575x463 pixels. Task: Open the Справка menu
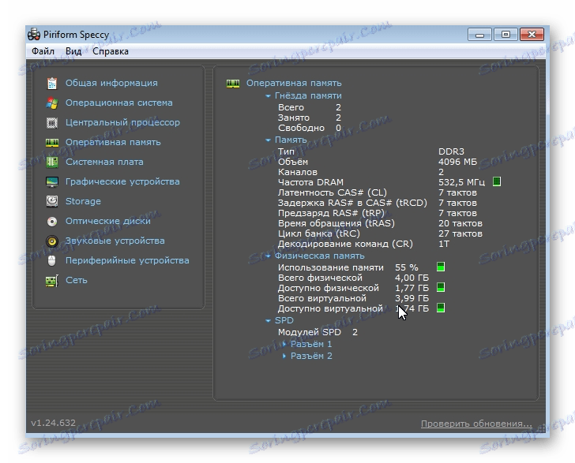click(111, 51)
